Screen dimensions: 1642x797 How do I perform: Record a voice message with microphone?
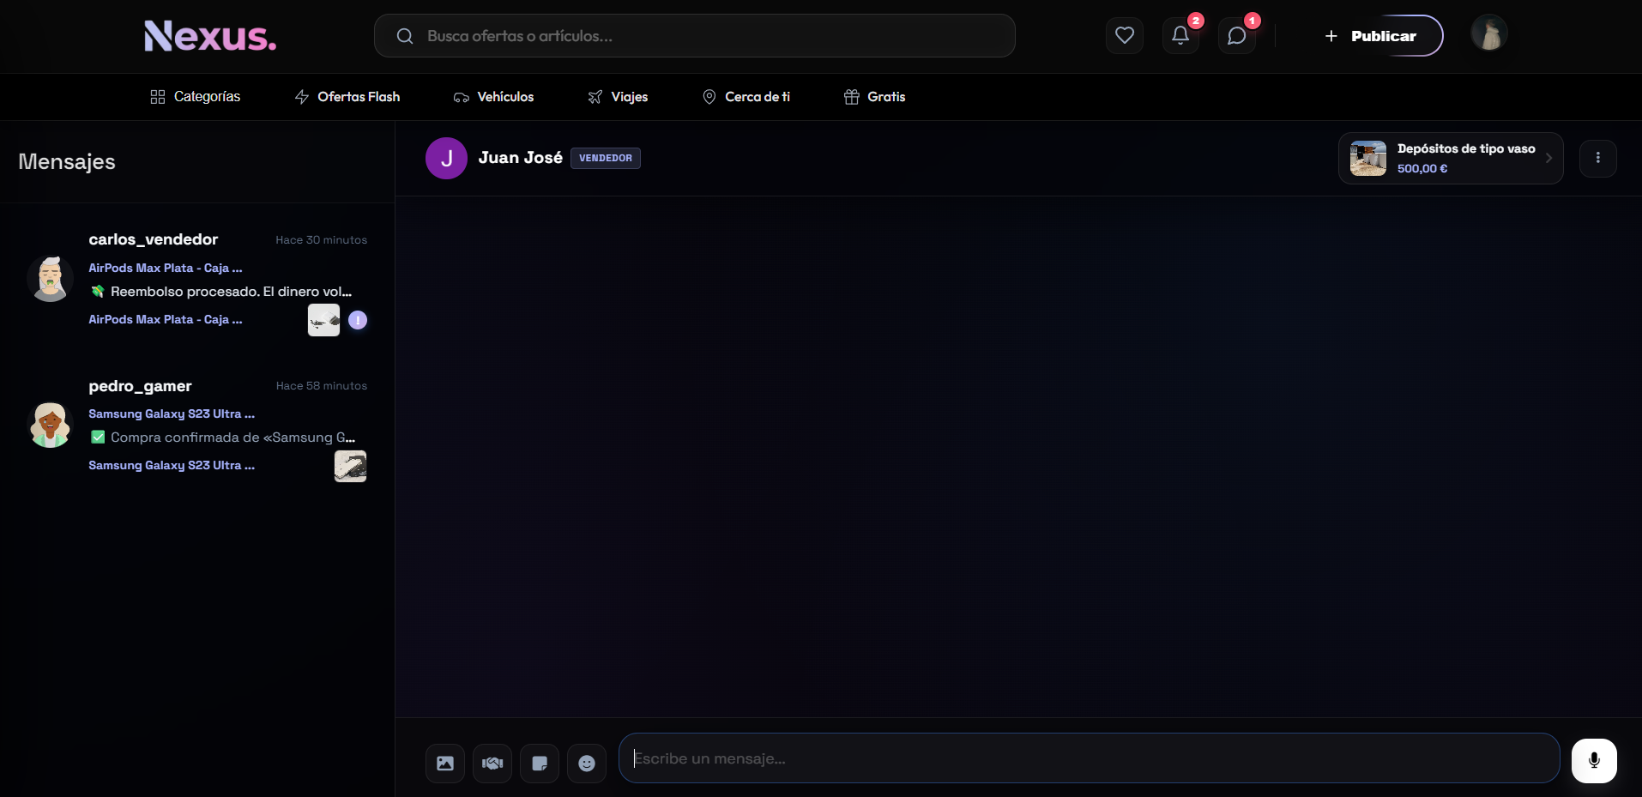point(1594,761)
